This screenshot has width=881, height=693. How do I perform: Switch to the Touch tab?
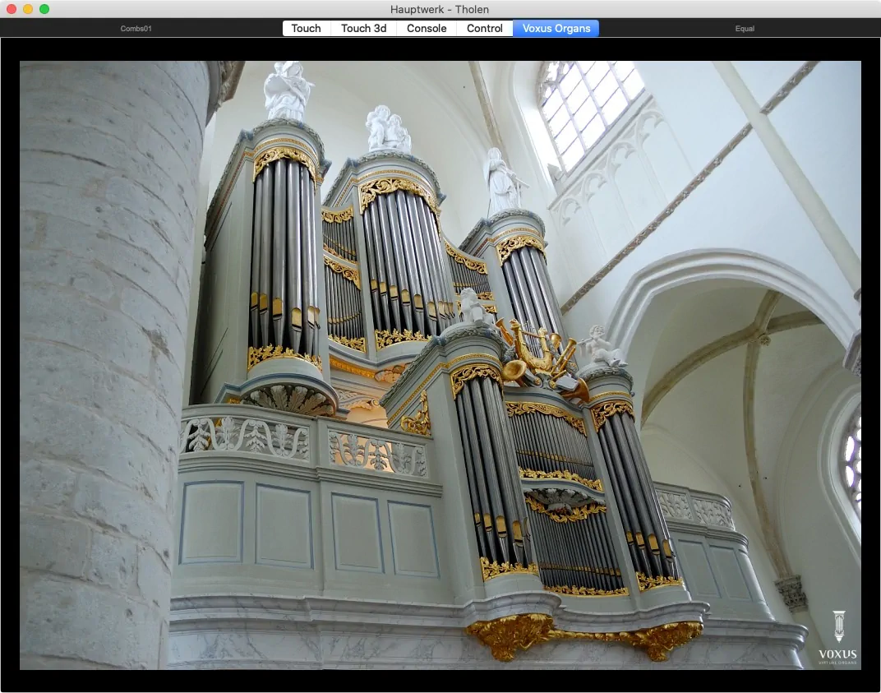pyautogui.click(x=306, y=28)
